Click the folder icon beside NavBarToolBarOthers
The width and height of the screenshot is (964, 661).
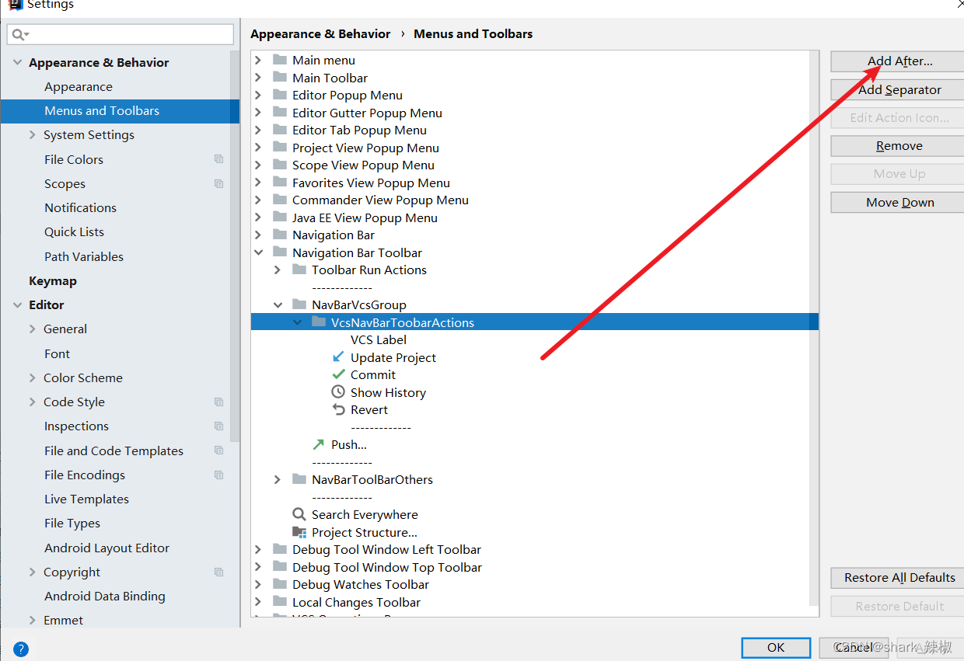pos(299,479)
